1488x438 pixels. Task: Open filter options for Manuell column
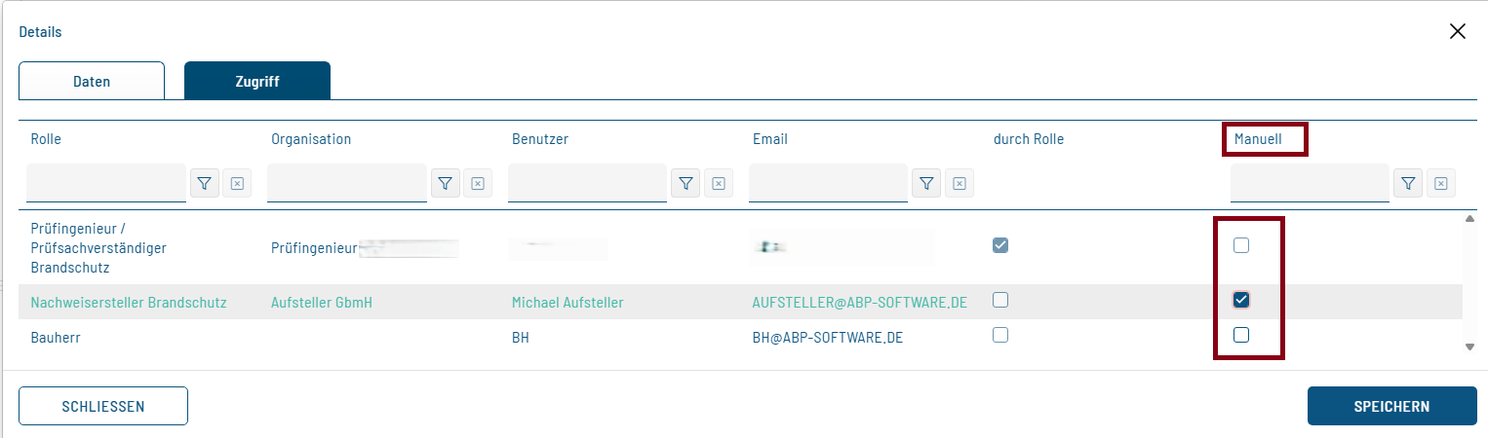tap(1408, 183)
